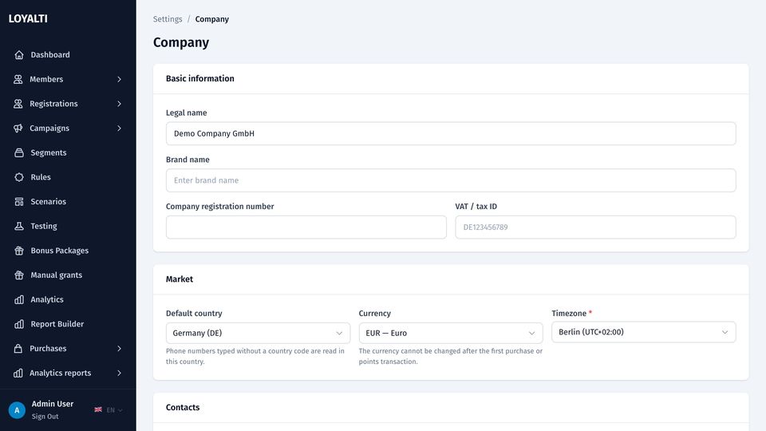Click the UK flag language icon
This screenshot has height=431, width=766.
(98, 409)
